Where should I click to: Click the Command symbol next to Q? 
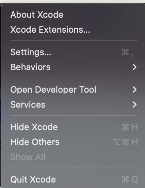pos(126,179)
